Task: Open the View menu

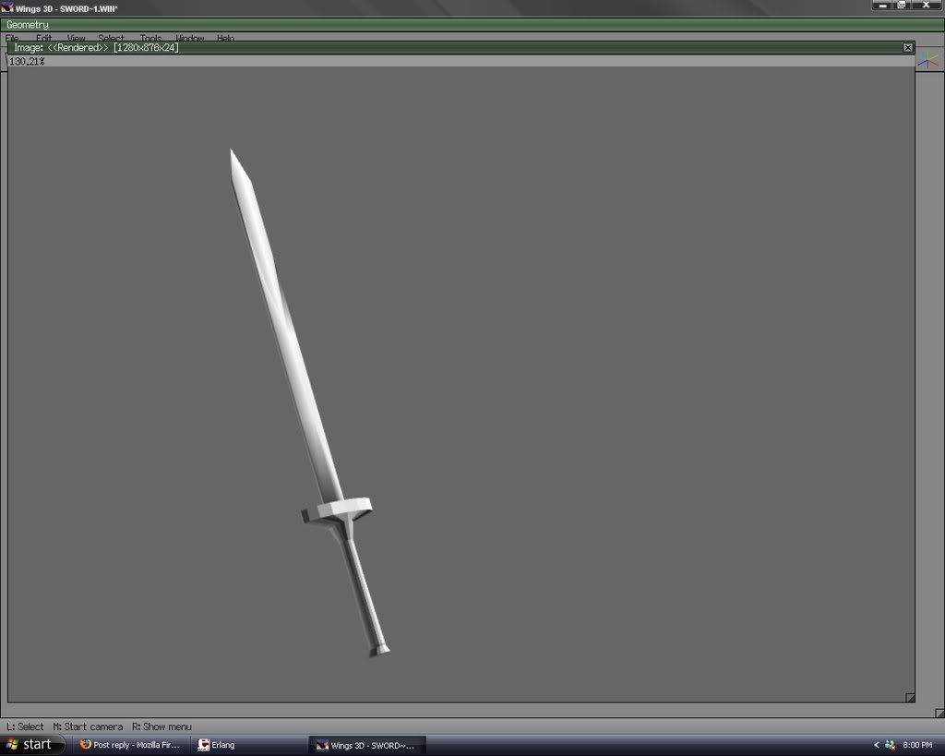Action: pyautogui.click(x=75, y=38)
